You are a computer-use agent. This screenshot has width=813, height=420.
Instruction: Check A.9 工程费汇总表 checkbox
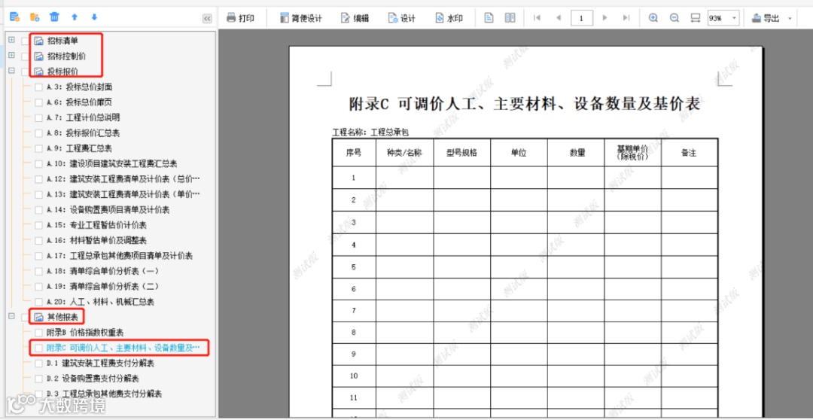point(39,148)
